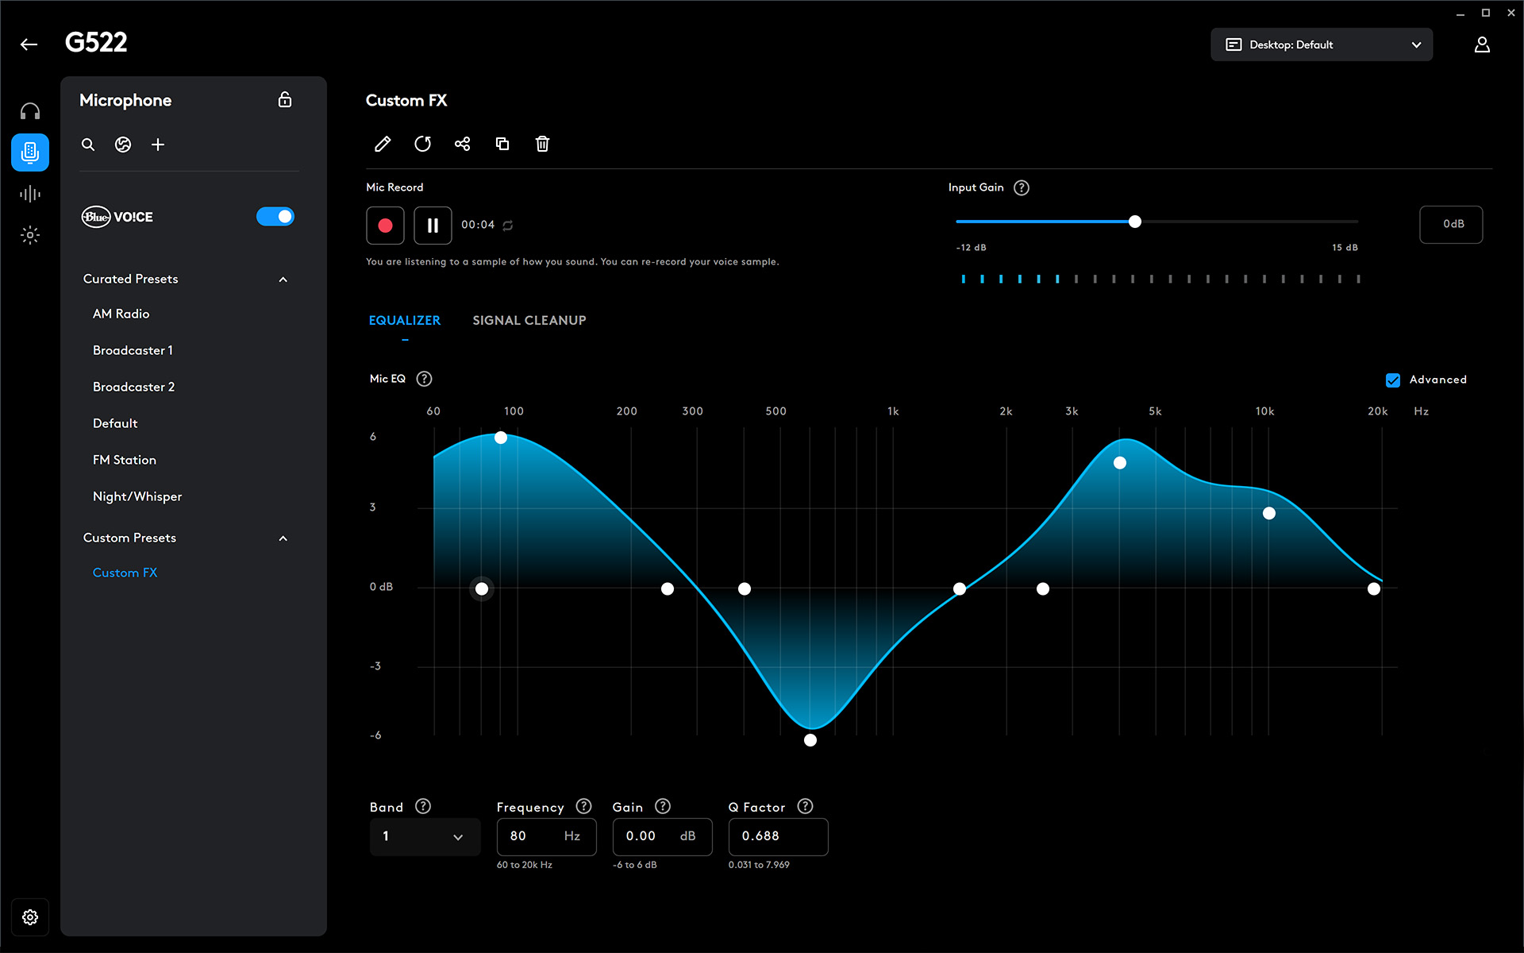Toggle the Blue VO!CE switch off
The image size is (1524, 953).
275,217
